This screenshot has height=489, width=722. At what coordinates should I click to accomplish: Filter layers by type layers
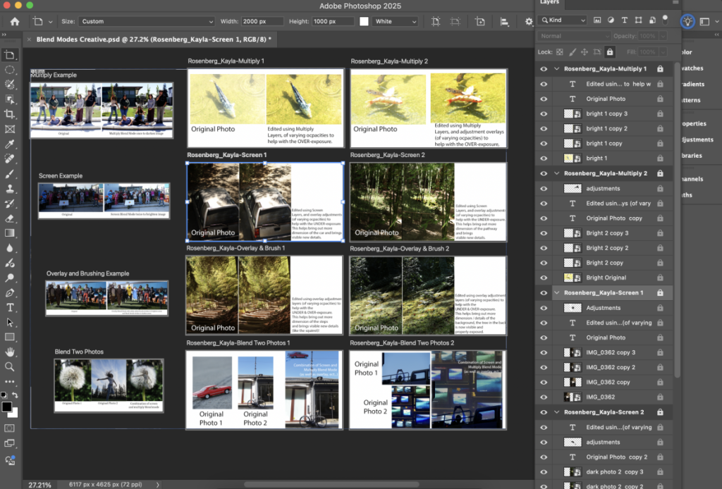pos(625,20)
